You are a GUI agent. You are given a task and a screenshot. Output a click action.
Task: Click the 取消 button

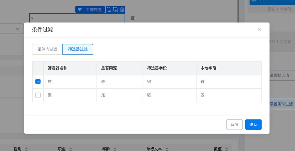pos(234,124)
